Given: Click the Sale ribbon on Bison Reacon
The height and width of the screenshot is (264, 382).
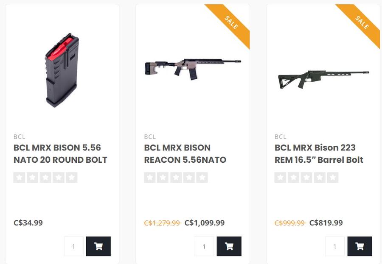Looking at the screenshot, I should (x=231, y=22).
